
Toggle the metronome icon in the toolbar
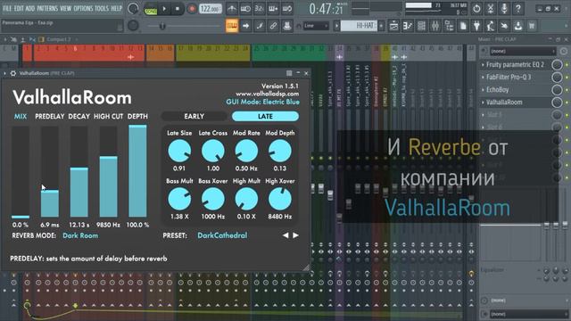click(232, 9)
